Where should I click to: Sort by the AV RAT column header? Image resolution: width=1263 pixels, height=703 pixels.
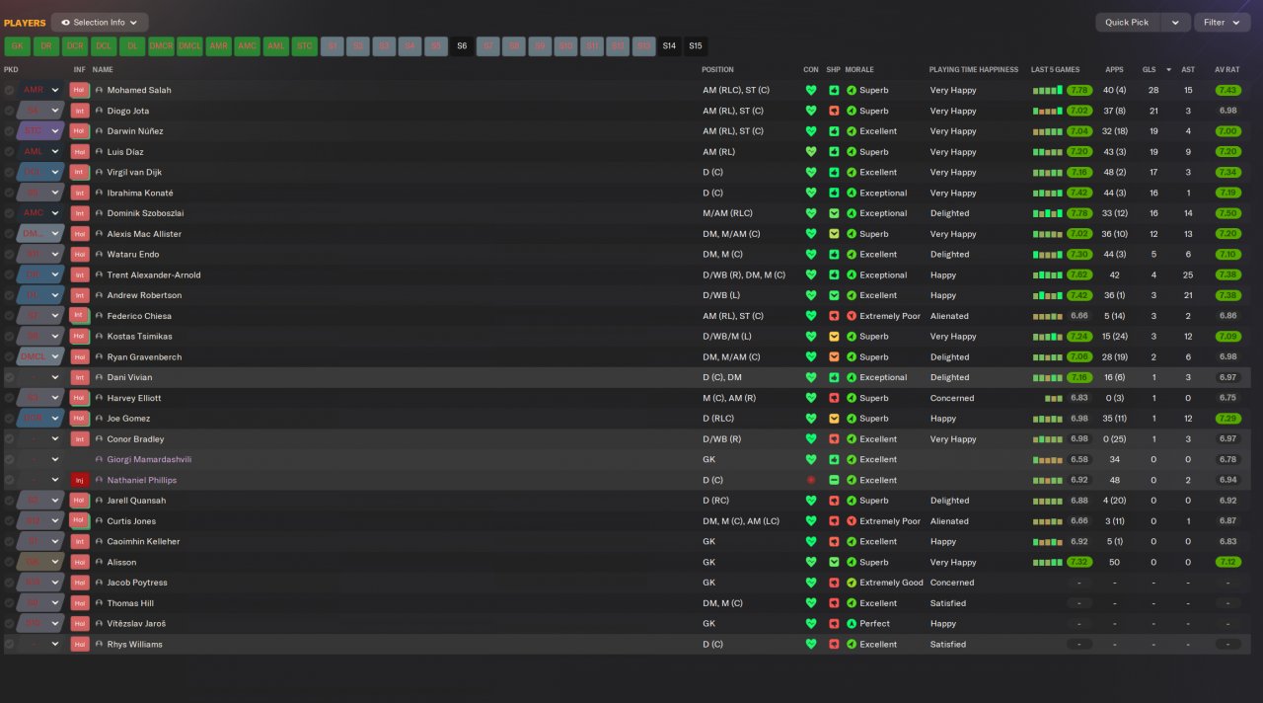pos(1226,70)
